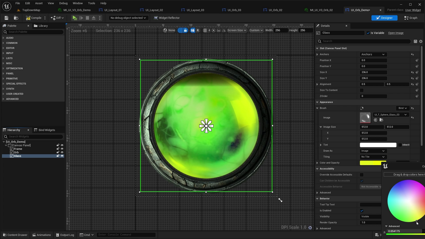
Task: Open the Draw As dropdown
Action: pyautogui.click(x=373, y=151)
